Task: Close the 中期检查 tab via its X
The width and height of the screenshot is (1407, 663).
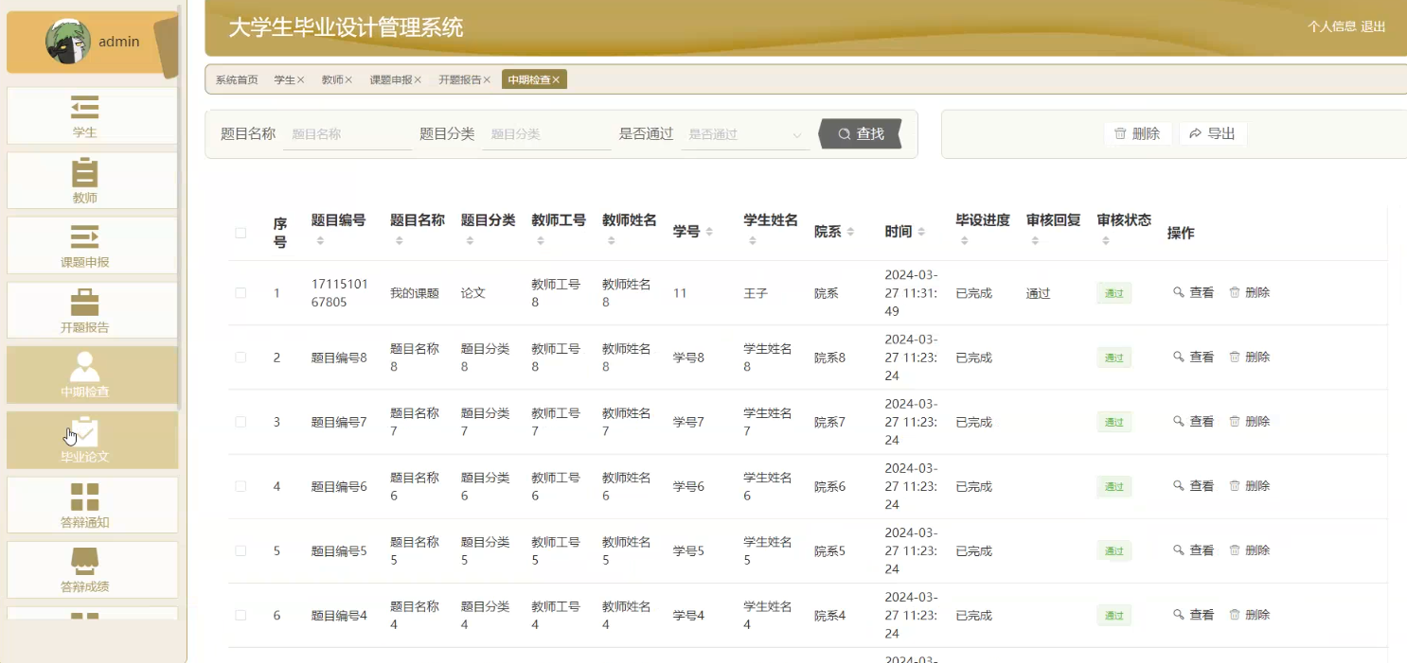Action: point(557,80)
